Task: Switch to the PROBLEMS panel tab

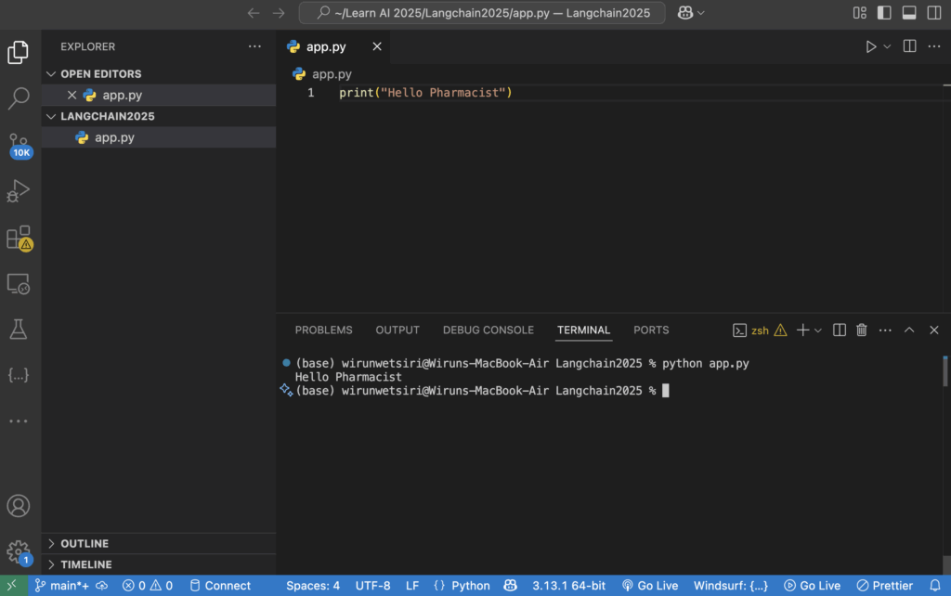Action: pos(323,330)
